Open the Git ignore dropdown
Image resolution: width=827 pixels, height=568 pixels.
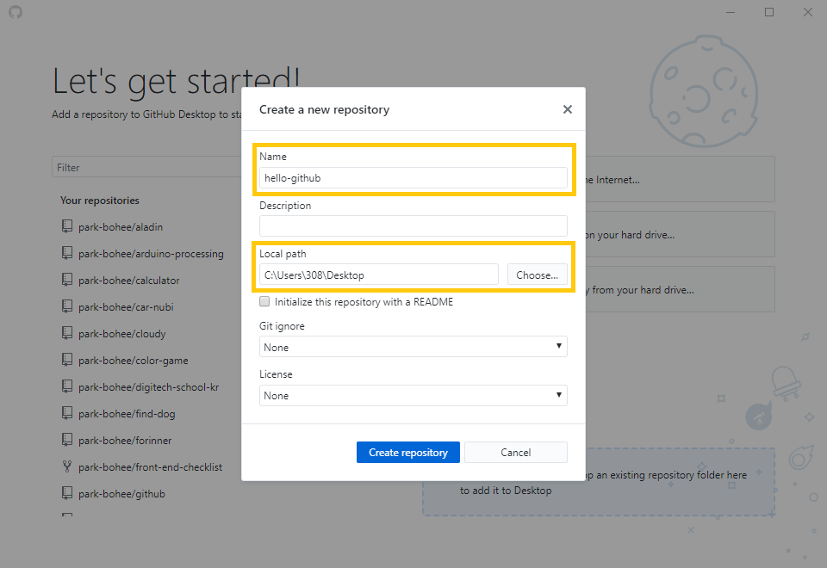click(413, 347)
